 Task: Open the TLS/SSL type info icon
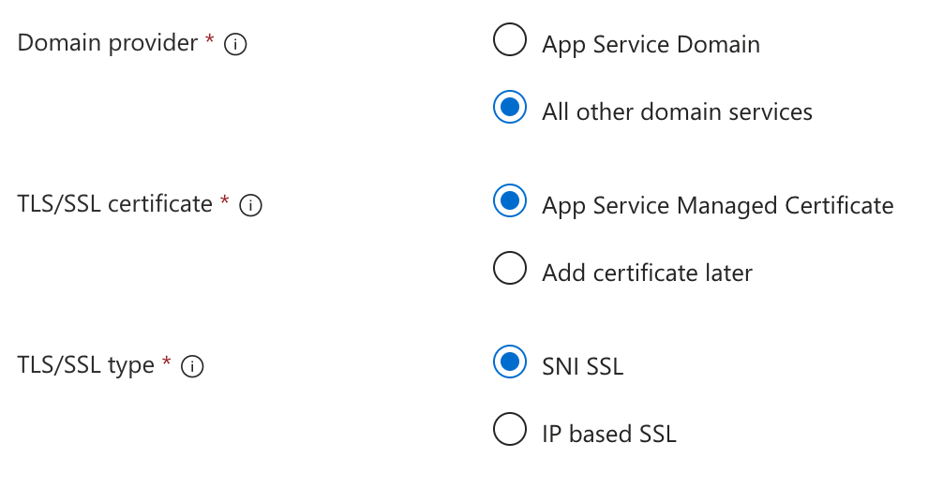click(x=192, y=366)
